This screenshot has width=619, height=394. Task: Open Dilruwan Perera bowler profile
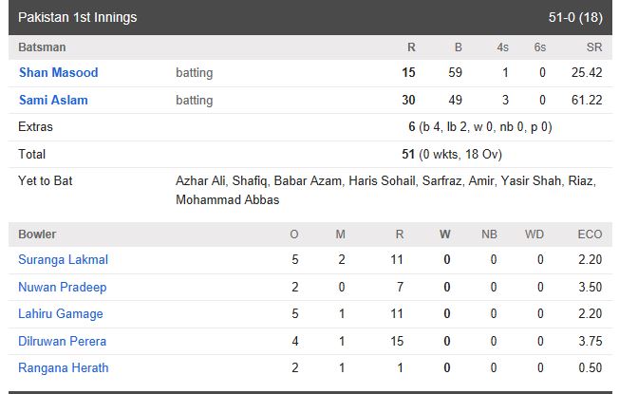click(x=63, y=341)
